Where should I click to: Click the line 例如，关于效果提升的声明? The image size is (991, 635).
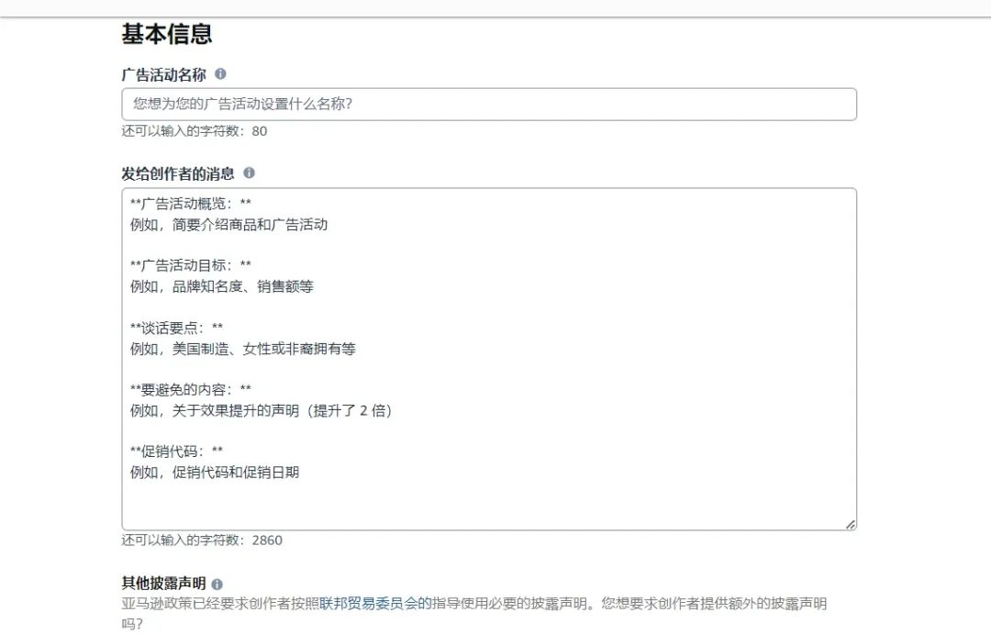coord(261,411)
